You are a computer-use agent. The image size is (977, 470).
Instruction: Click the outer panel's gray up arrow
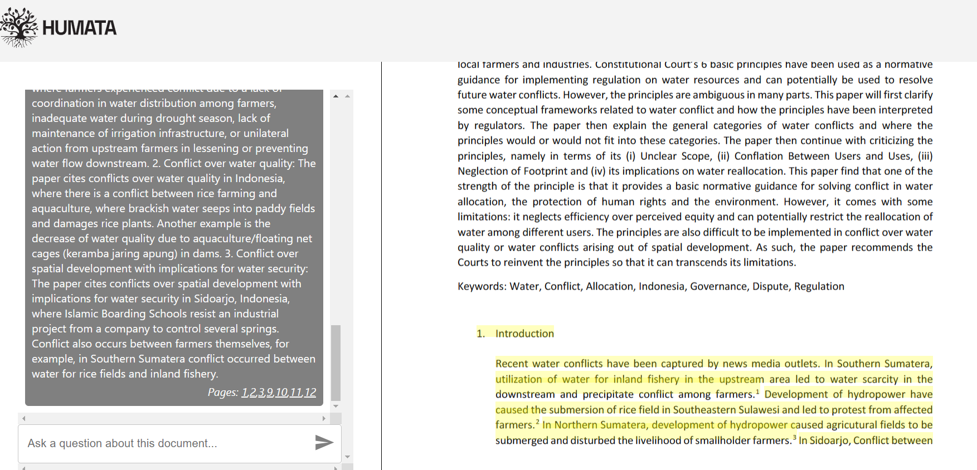pos(348,96)
